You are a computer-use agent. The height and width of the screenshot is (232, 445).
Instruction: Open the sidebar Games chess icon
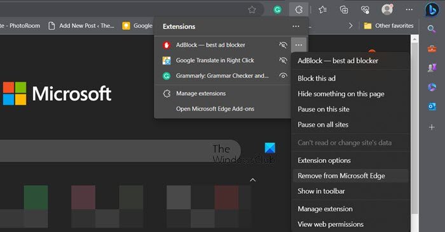coord(432,68)
